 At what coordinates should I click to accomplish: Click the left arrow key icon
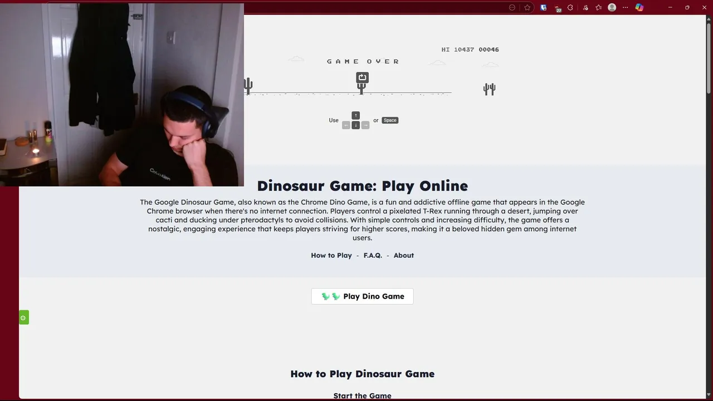click(x=346, y=125)
